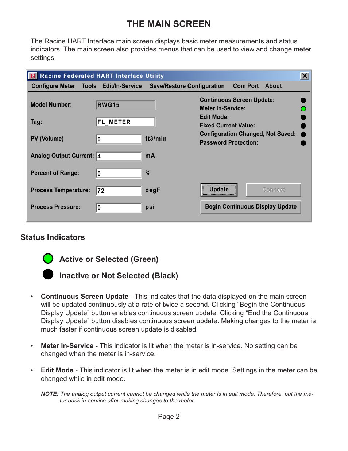
Task: Click the Fixed Current Value indicator dot
Action: click(x=303, y=126)
